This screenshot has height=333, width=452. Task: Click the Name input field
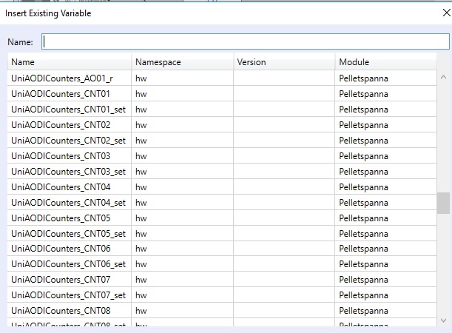click(x=246, y=42)
